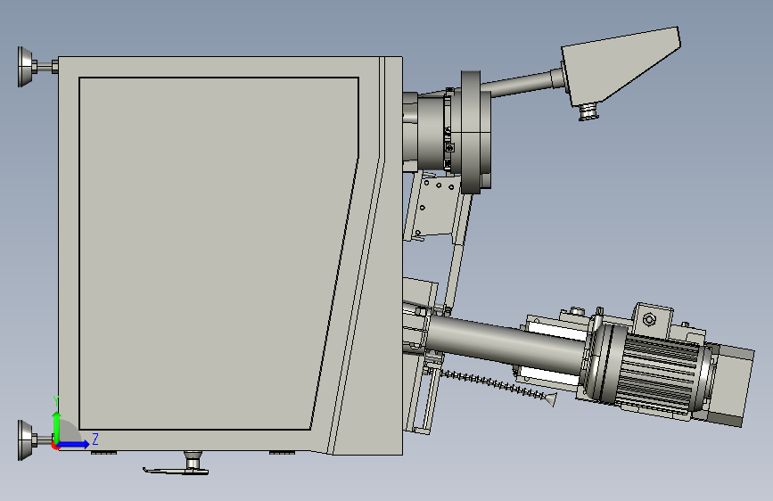Select the hopper outlet nozzle

[x=588, y=112]
